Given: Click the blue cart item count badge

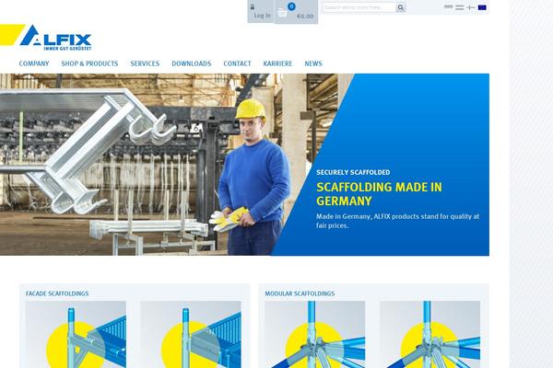Looking at the screenshot, I should point(291,6).
